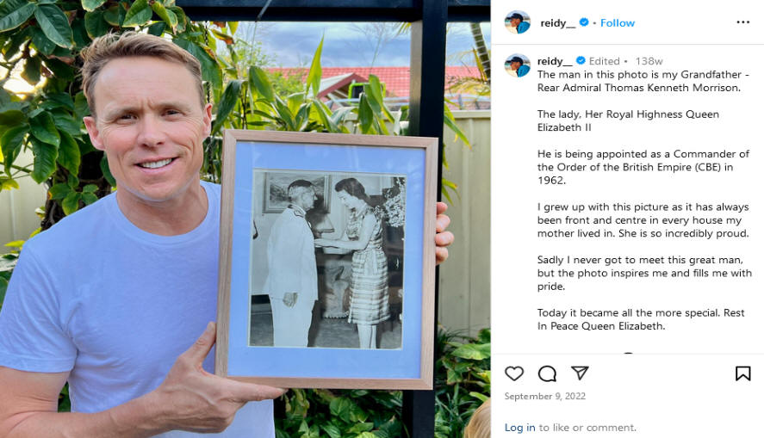Image resolution: width=764 pixels, height=438 pixels.
Task: Click the 138w timestamp
Action: [x=649, y=61]
